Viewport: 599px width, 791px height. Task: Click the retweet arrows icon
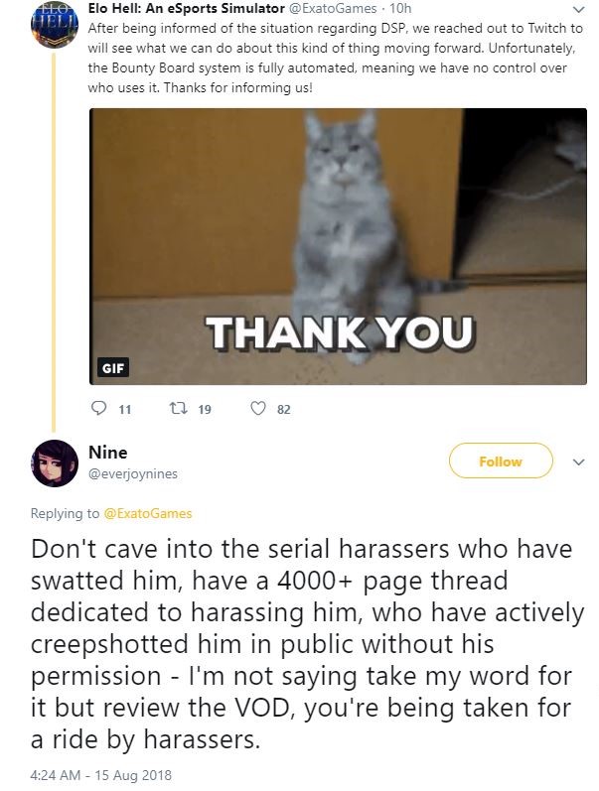[178, 408]
